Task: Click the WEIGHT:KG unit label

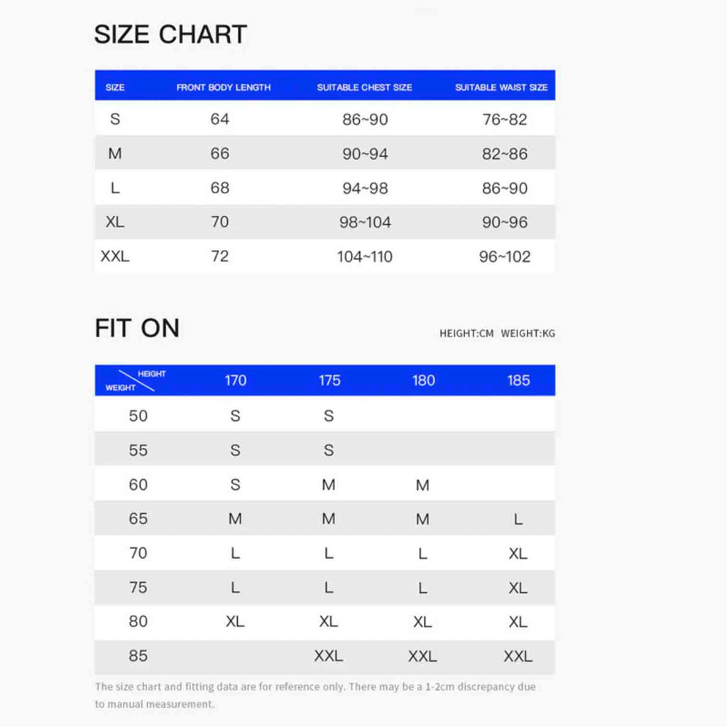Action: point(528,333)
